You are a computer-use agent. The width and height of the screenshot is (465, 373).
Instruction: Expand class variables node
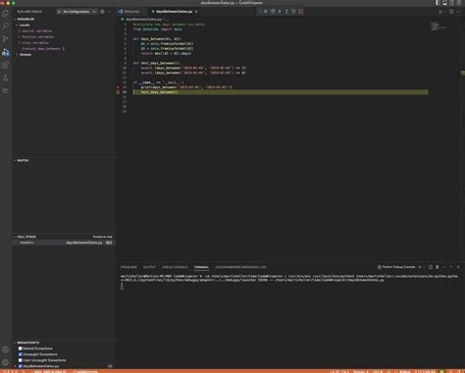click(x=35, y=42)
